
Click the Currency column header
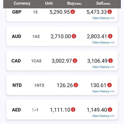[22, 3]
